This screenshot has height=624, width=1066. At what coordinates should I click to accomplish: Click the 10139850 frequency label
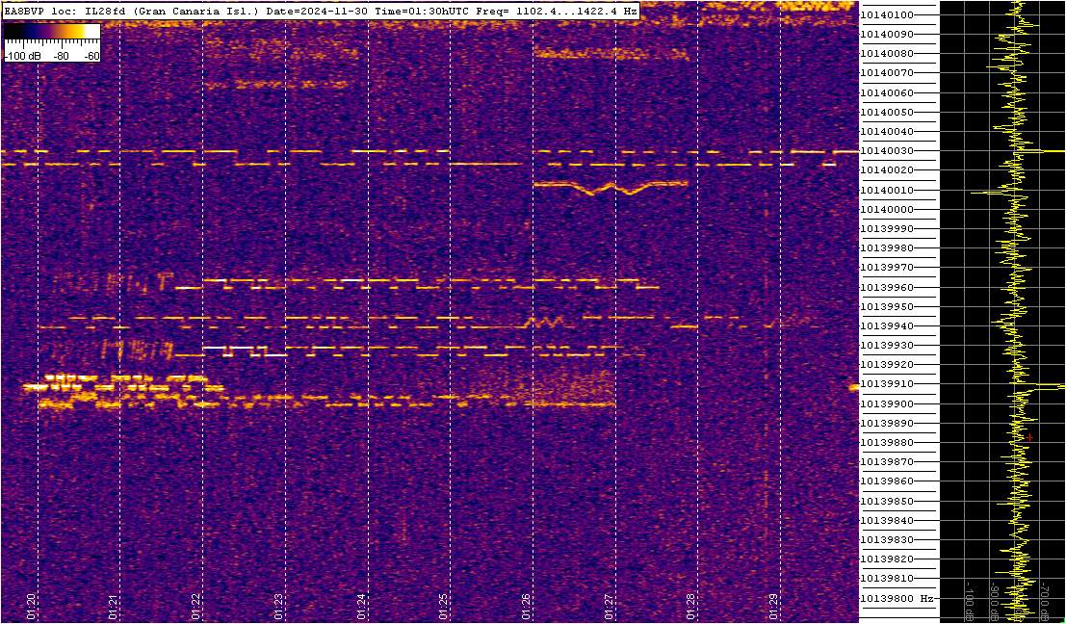(887, 501)
